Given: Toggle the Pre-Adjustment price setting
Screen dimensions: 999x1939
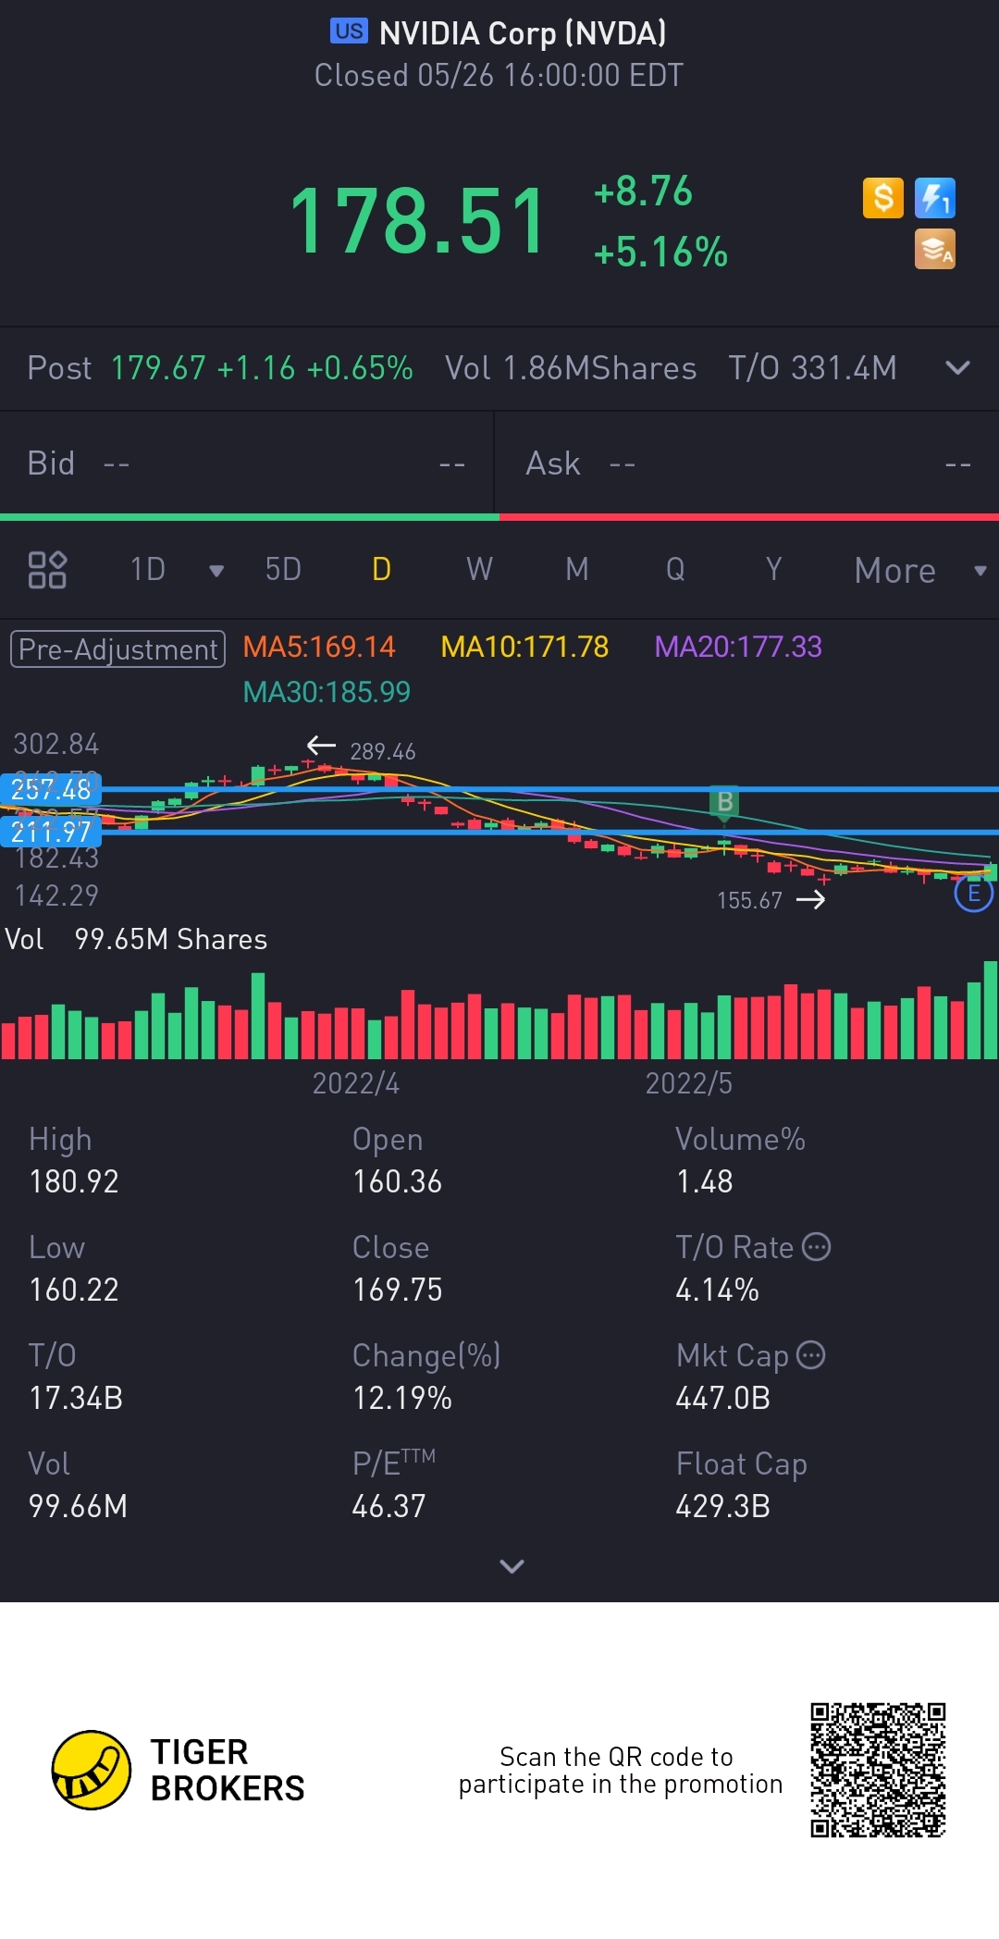Looking at the screenshot, I should (x=117, y=649).
